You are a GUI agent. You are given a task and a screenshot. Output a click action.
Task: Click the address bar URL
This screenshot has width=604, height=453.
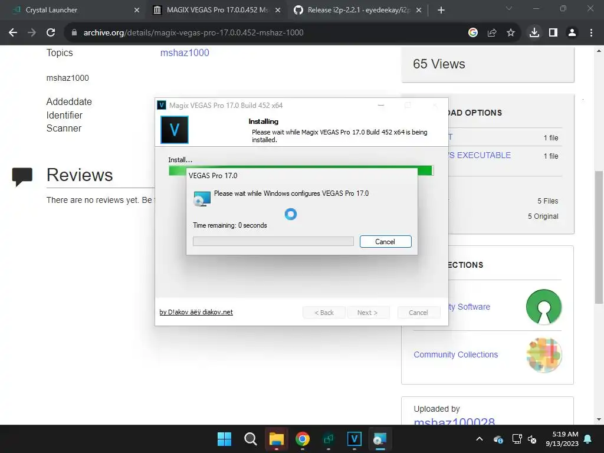tap(193, 33)
